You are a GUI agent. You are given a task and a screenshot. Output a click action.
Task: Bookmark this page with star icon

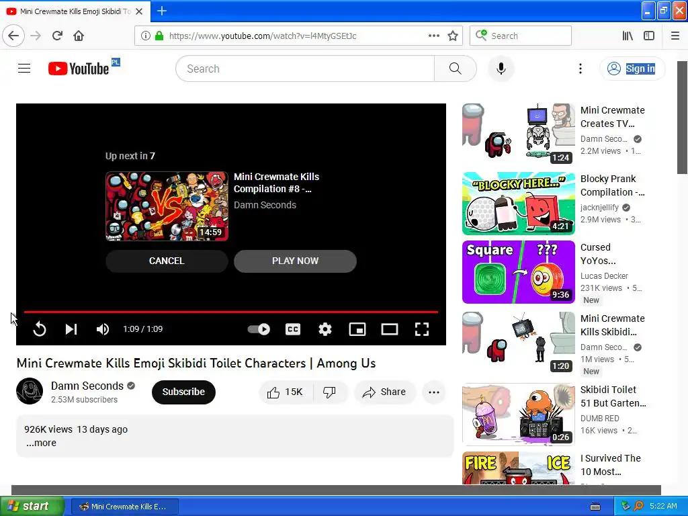coord(453,36)
